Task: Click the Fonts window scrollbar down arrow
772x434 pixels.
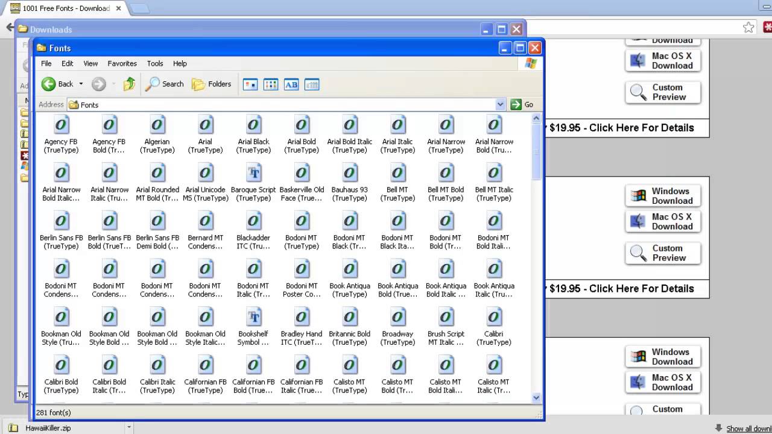Action: tap(536, 398)
